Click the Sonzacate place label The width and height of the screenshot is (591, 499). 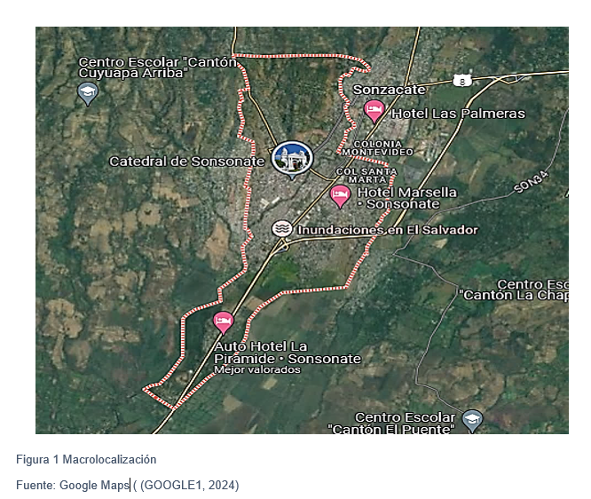[389, 90]
